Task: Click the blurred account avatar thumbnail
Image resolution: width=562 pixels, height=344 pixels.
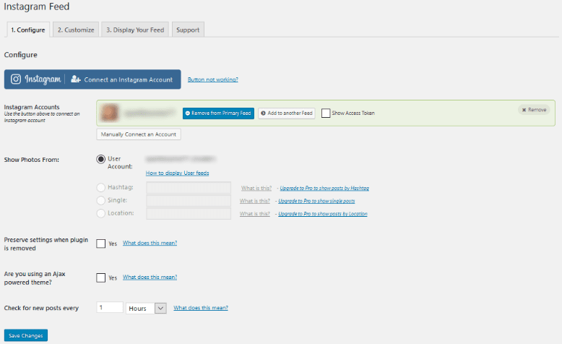Action: pyautogui.click(x=109, y=113)
